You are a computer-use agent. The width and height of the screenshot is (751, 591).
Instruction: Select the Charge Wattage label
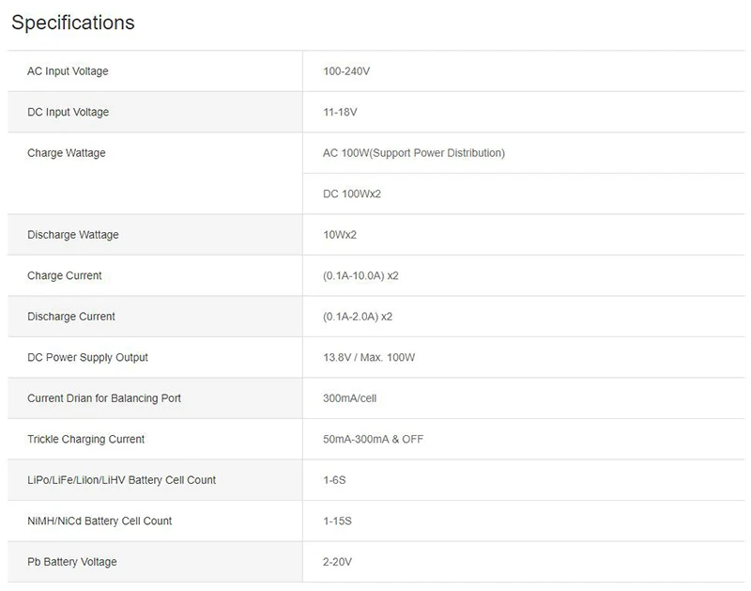66,153
